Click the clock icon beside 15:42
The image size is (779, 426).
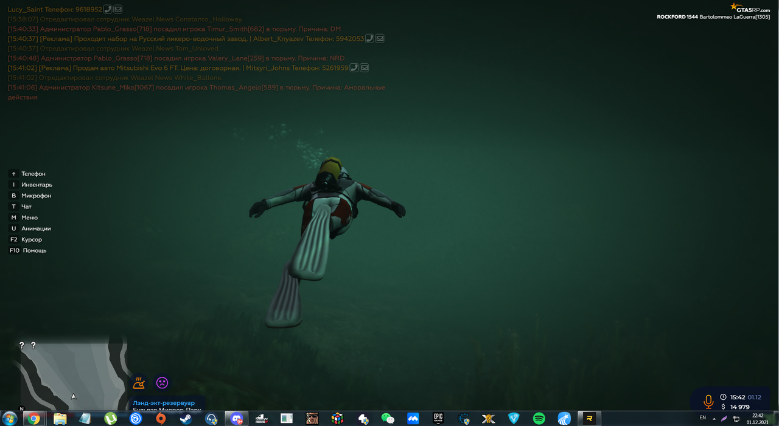point(723,397)
